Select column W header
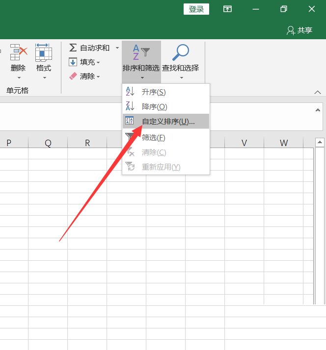The width and height of the screenshot is (326, 350). point(283,143)
